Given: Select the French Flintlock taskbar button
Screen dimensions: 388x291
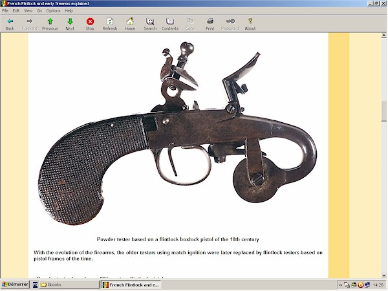Looking at the screenshot, I should 131,285.
